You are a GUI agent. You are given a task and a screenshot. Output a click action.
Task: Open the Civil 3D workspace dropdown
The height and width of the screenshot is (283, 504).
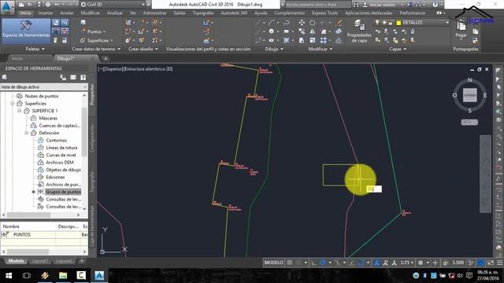[143, 5]
